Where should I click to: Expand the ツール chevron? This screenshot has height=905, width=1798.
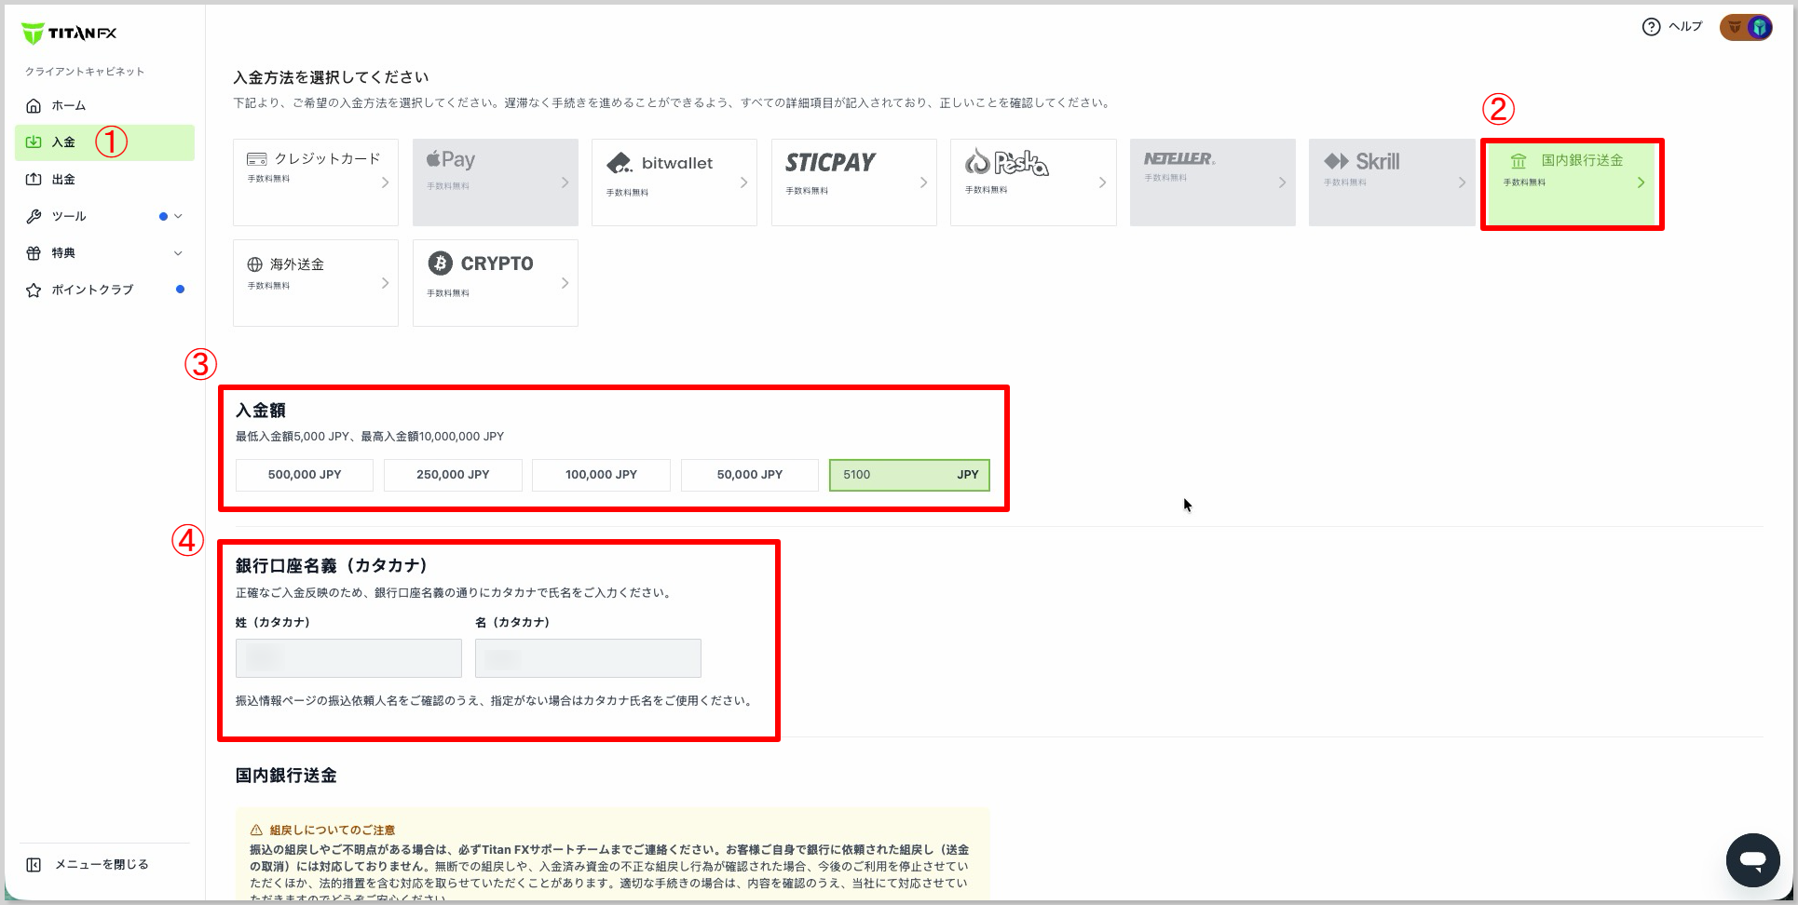(178, 216)
